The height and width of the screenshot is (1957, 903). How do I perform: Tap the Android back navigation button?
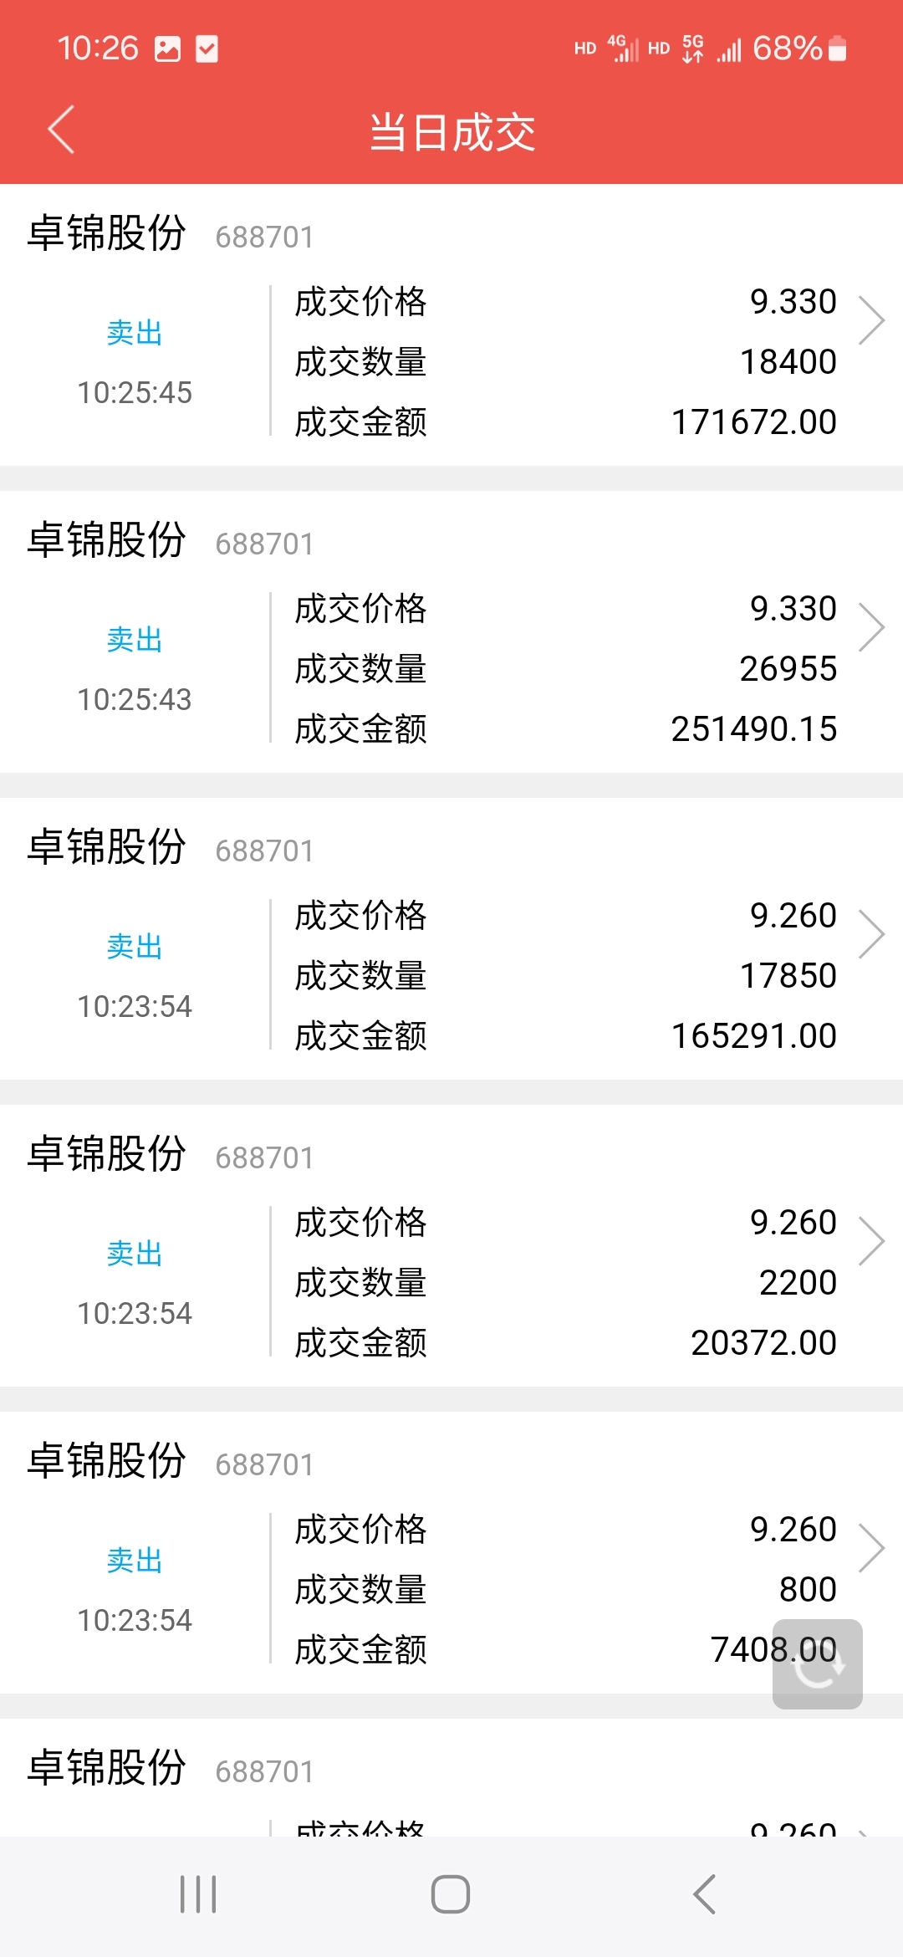pos(704,1894)
